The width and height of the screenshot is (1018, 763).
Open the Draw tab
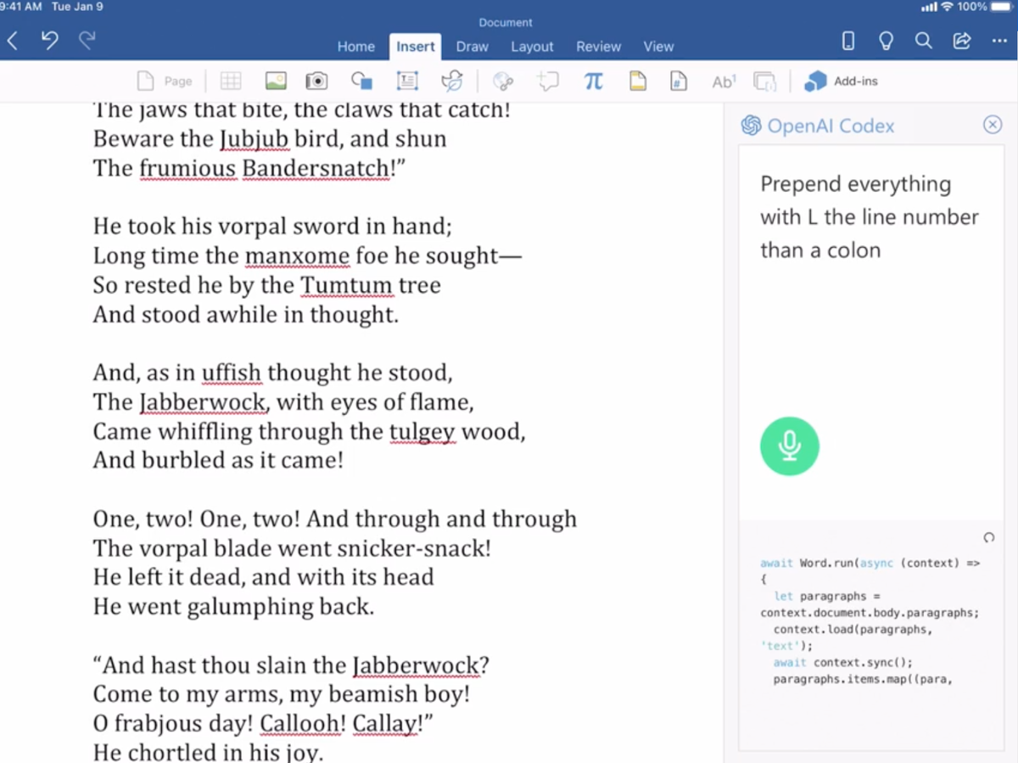point(473,47)
